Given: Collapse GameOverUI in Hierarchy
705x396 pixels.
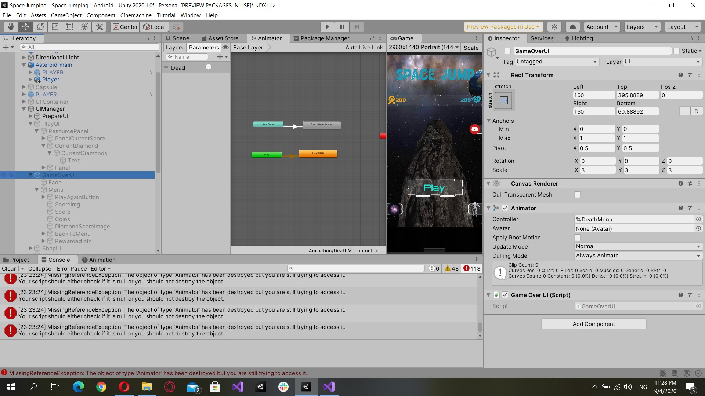Looking at the screenshot, I should 30,175.
